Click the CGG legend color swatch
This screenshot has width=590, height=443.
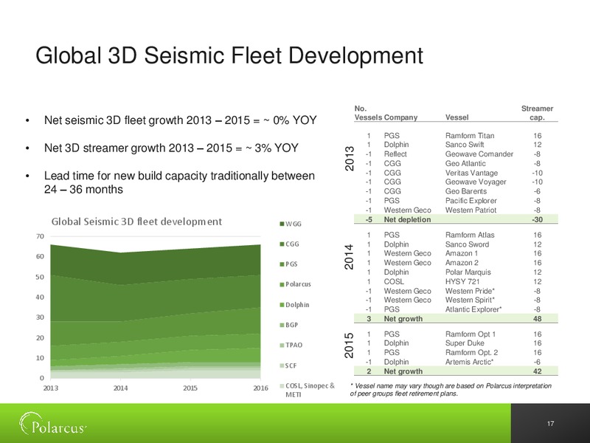(x=282, y=244)
